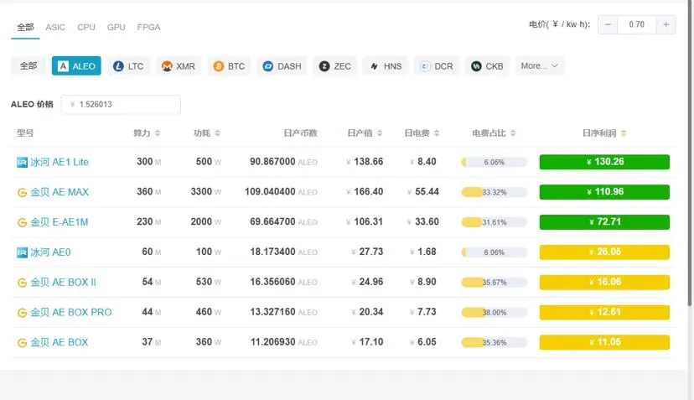This screenshot has width=694, height=400.
Task: Click the green ¥110.96 net profit badge
Action: [x=604, y=192]
